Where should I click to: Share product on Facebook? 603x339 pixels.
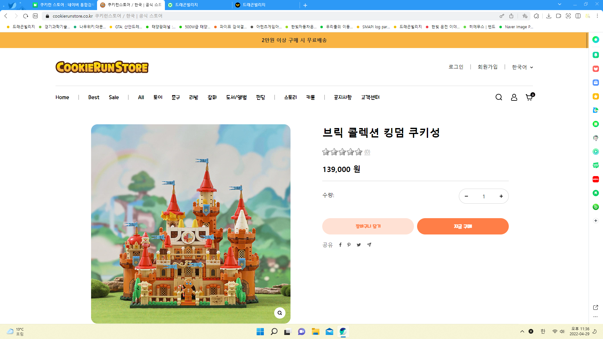coord(340,245)
